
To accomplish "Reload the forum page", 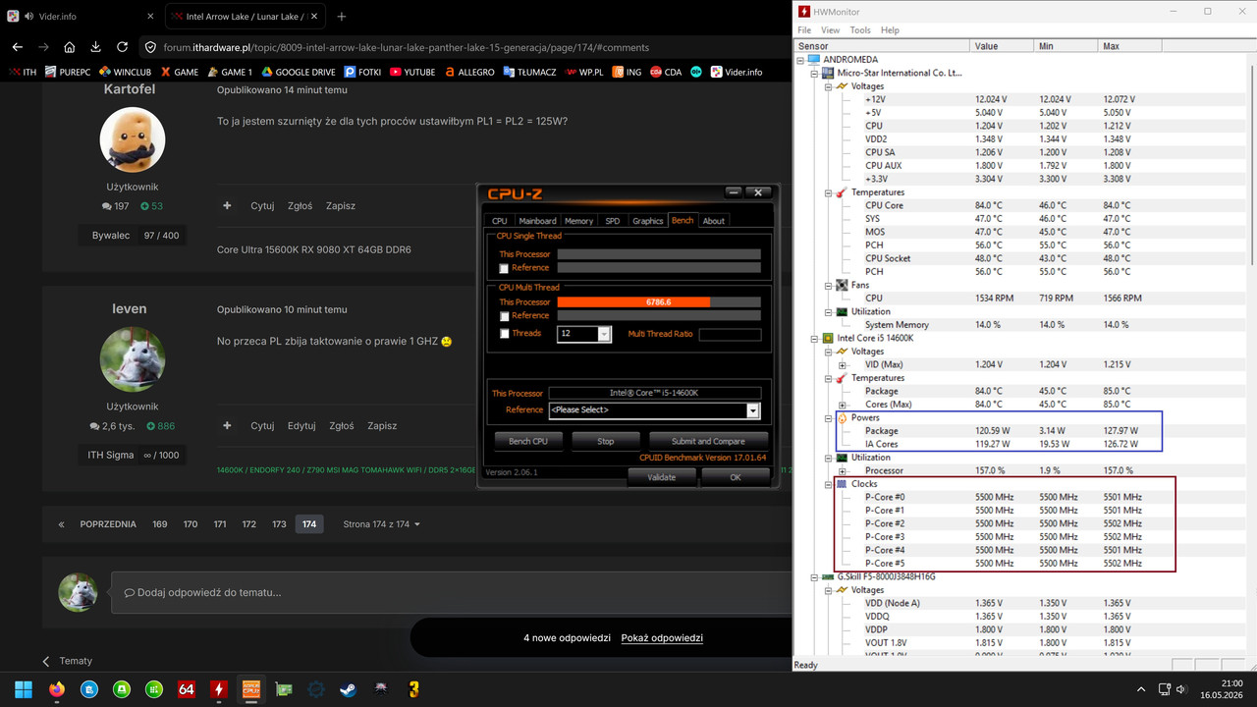I will click(122, 47).
